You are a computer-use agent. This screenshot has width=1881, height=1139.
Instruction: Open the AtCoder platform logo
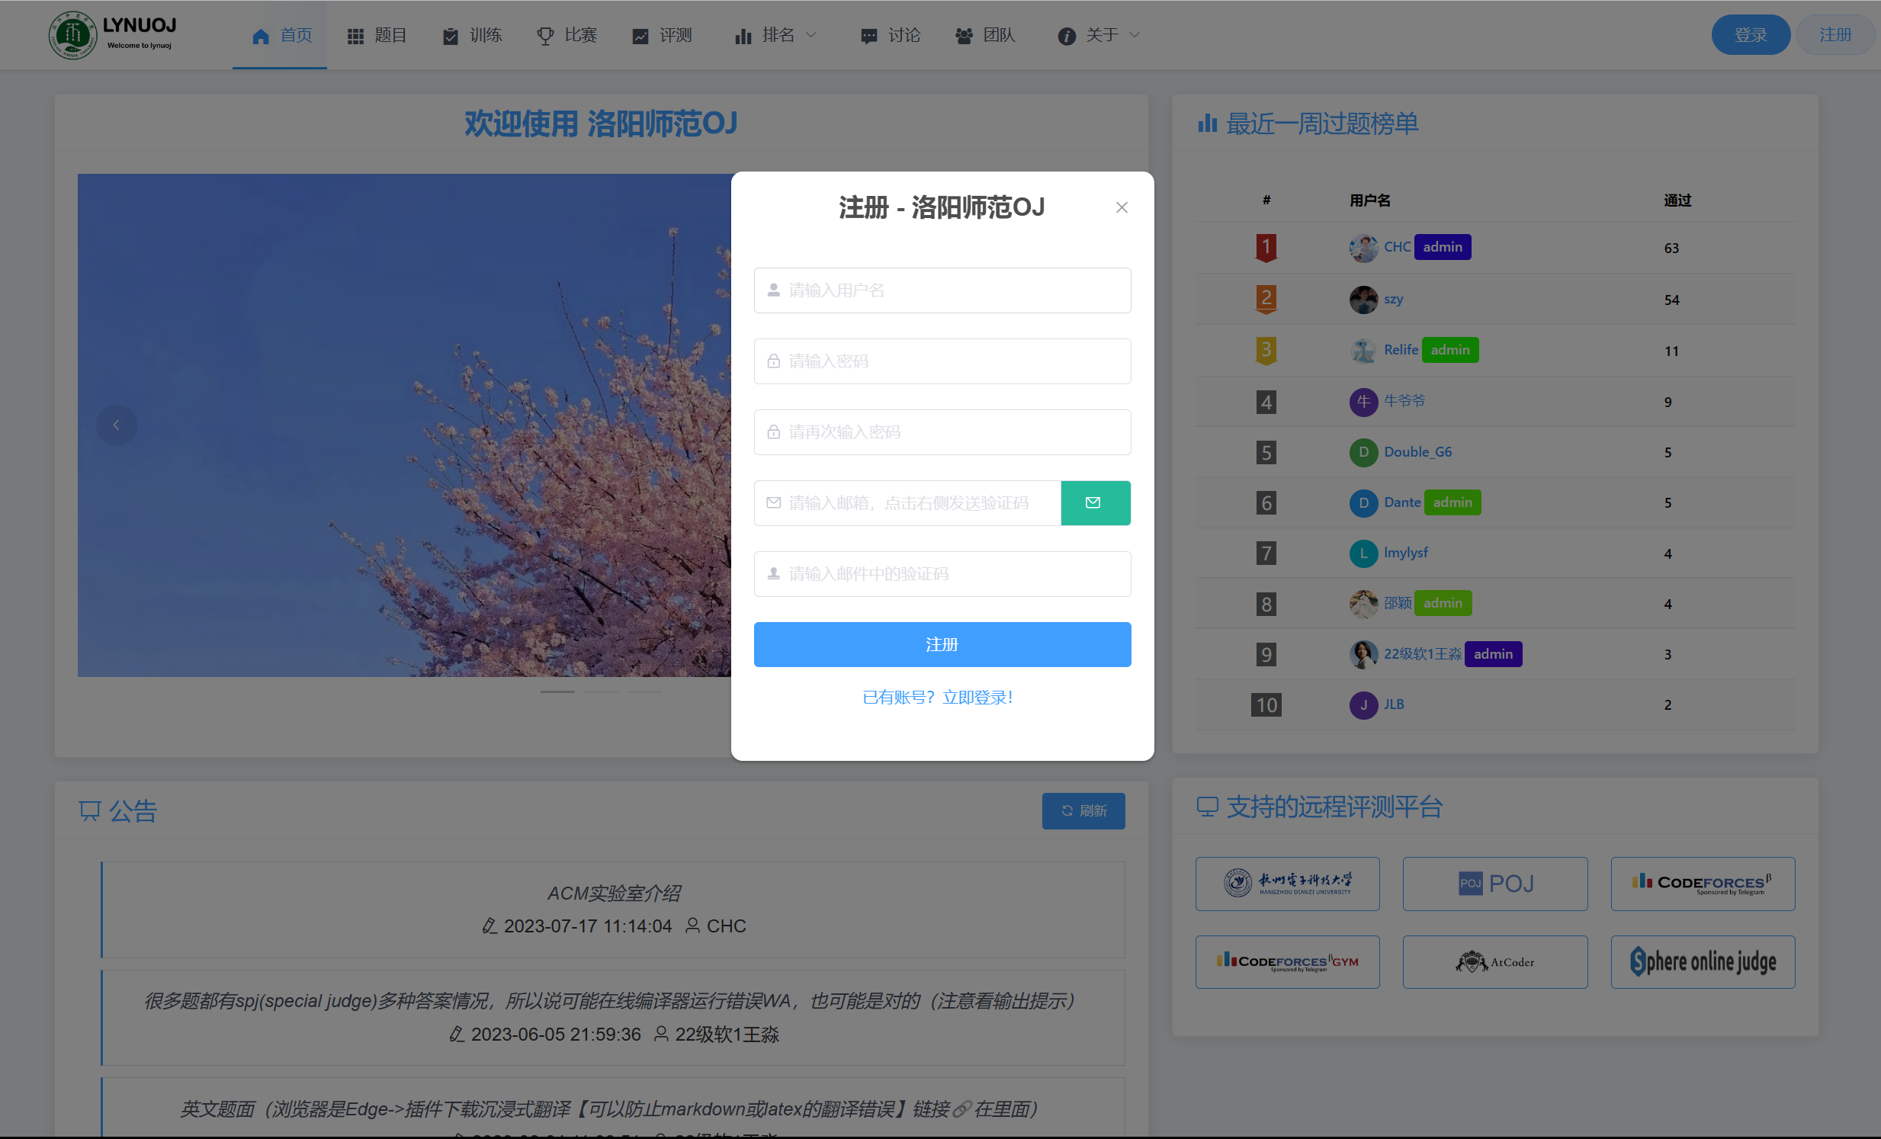[1494, 963]
